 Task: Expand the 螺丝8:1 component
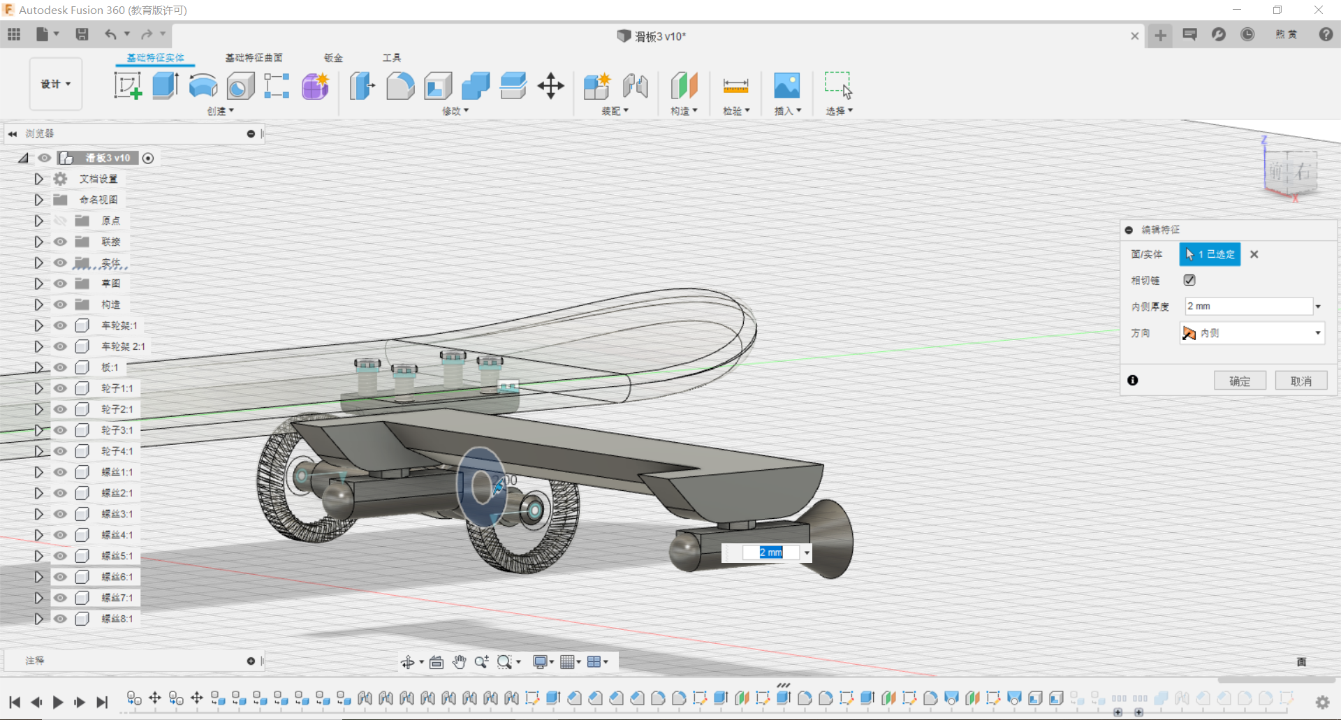click(38, 619)
